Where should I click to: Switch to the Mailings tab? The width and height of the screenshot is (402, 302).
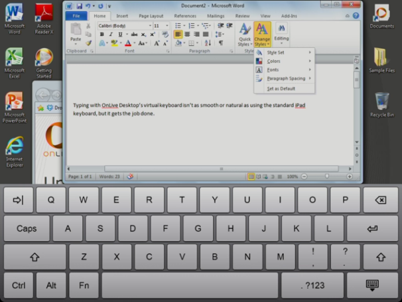coord(216,16)
